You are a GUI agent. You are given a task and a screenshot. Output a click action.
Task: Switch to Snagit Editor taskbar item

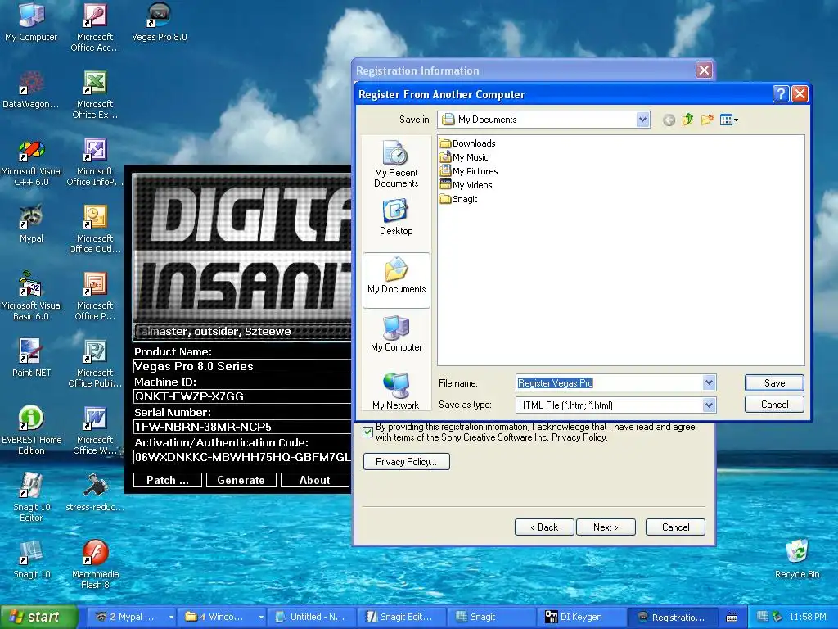(x=400, y=618)
